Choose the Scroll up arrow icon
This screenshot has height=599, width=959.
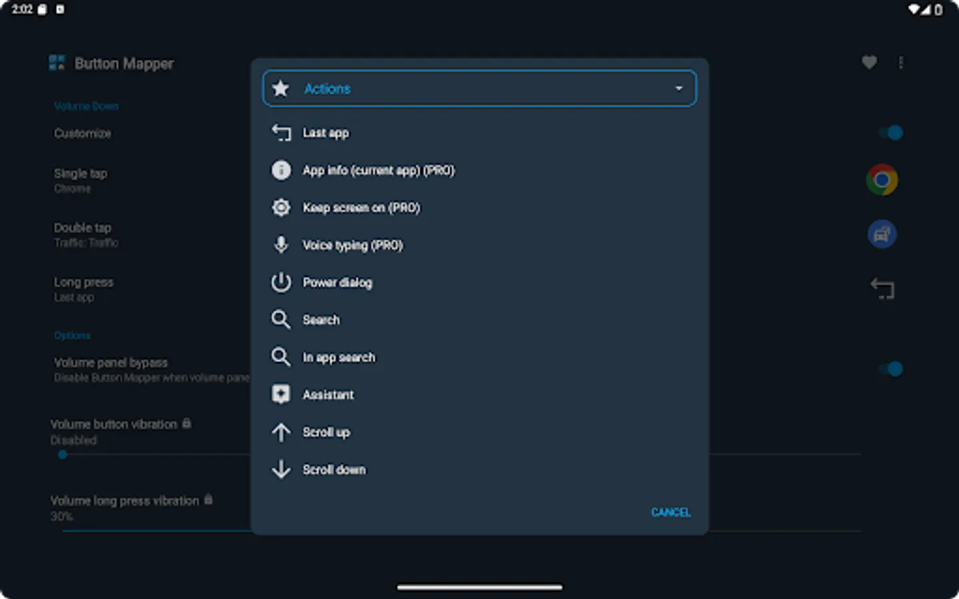point(281,432)
